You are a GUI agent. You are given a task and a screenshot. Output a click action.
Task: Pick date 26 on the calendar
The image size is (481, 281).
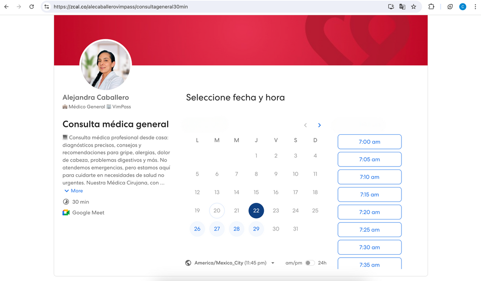click(x=197, y=229)
